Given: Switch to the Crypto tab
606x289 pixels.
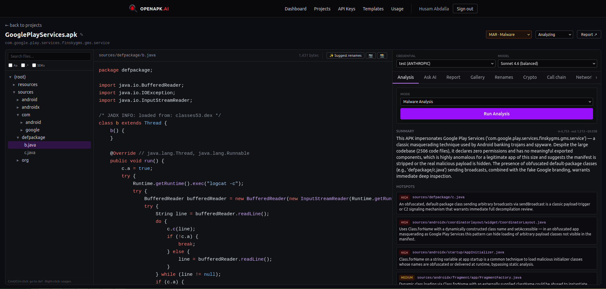Looking at the screenshot, I should (x=530, y=77).
